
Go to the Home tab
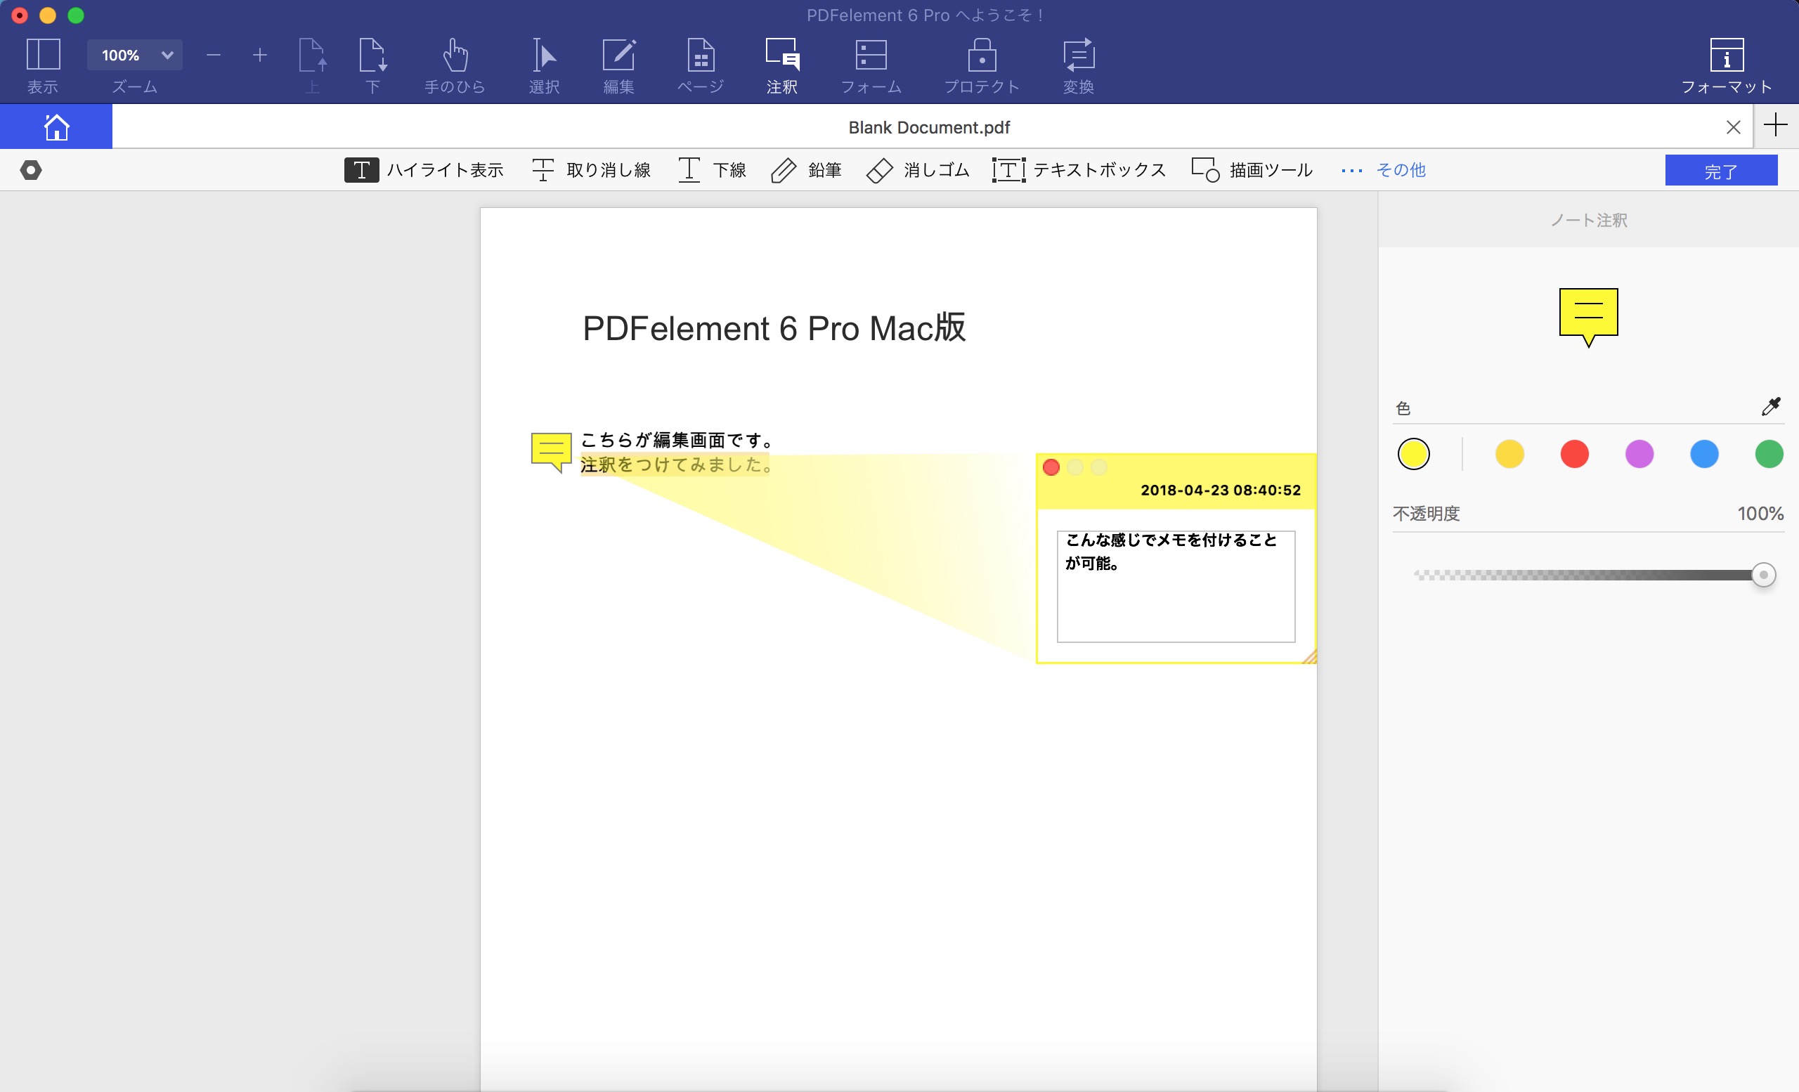tap(56, 127)
